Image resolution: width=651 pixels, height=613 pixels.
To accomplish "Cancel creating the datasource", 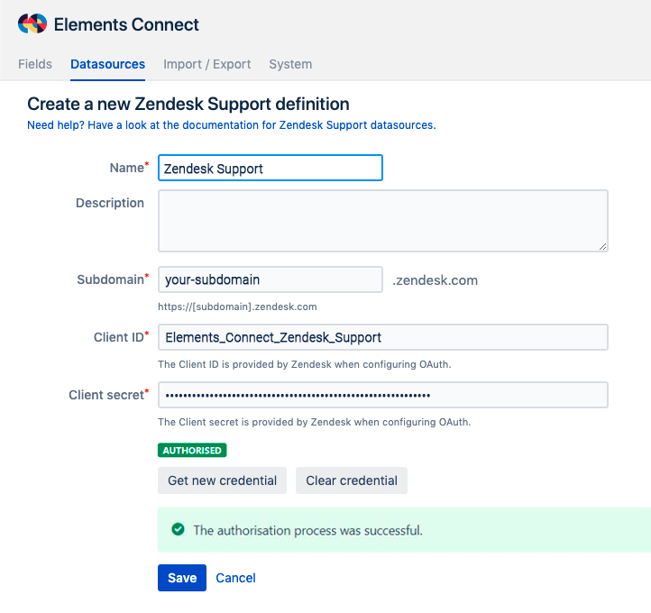I will point(235,578).
